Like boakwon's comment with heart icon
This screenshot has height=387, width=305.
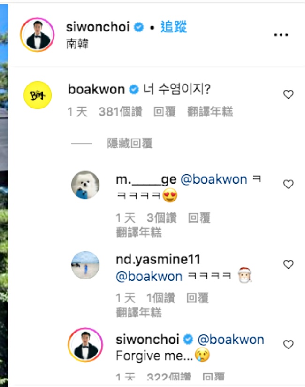[x=288, y=94]
